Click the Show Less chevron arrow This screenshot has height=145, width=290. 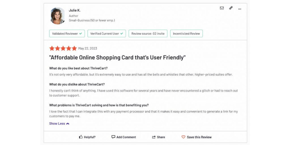coord(68,124)
